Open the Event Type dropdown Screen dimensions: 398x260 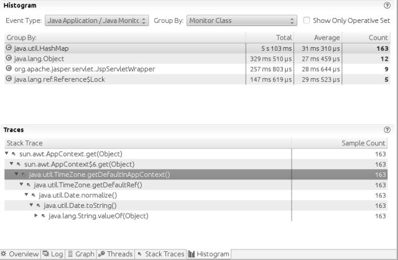pyautogui.click(x=97, y=20)
